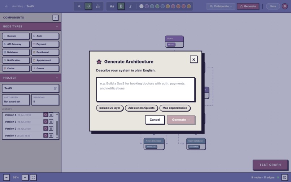Add a Cache node
291x182 pixels.
point(16,68)
